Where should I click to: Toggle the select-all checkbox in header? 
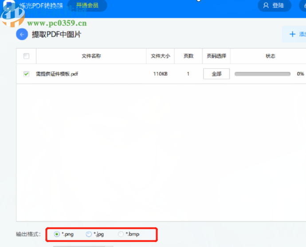pos(26,56)
